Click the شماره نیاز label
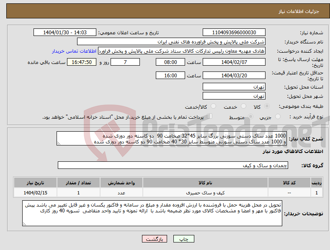This screenshot has height=250, width=330. (311, 33)
